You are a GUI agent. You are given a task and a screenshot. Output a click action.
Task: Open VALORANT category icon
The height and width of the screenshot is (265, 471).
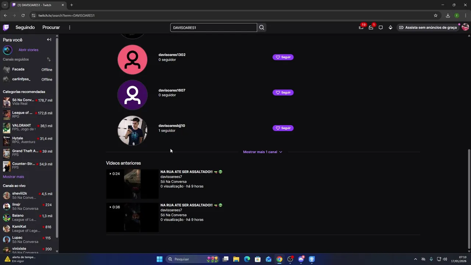(7, 128)
